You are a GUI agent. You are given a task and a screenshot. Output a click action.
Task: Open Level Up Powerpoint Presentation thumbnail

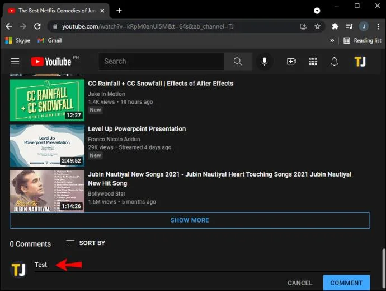pyautogui.click(x=47, y=146)
